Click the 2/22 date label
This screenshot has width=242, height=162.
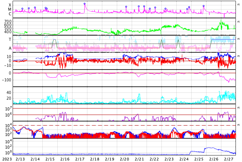pos(154,159)
